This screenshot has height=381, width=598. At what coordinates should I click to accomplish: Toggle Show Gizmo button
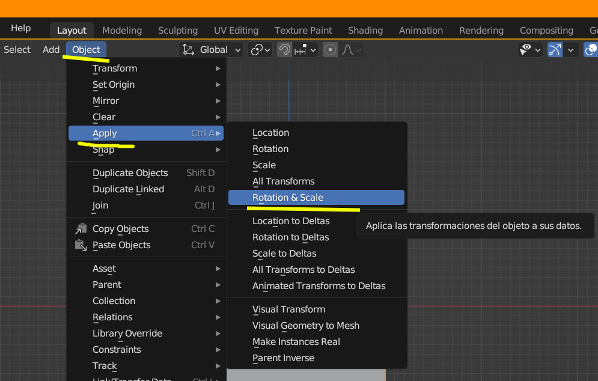[555, 50]
